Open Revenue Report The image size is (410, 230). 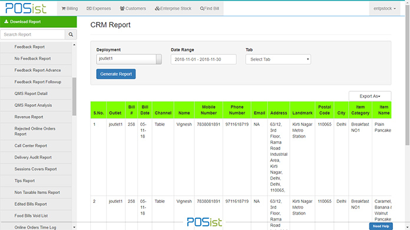36,117
